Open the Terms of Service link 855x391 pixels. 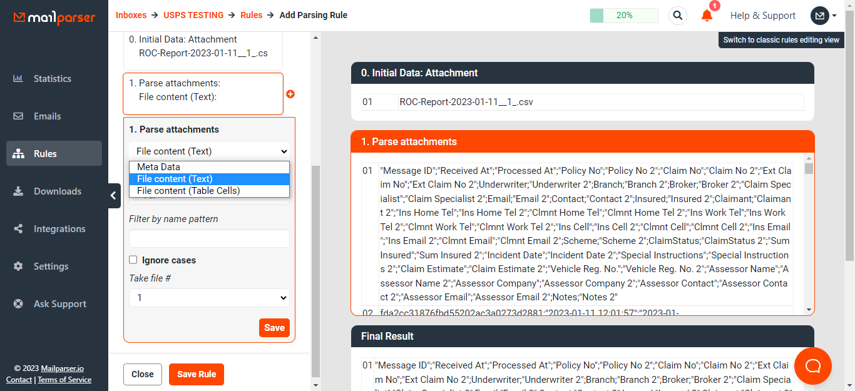64,380
